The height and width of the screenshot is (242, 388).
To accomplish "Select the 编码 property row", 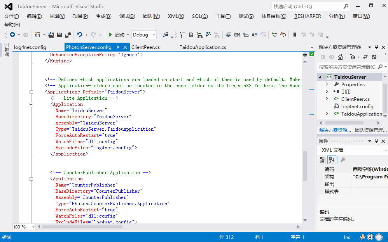I will click(x=353, y=169).
